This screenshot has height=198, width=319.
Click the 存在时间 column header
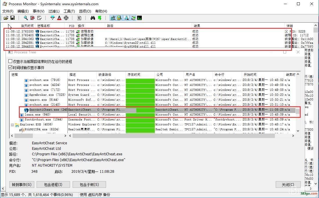click(140, 75)
